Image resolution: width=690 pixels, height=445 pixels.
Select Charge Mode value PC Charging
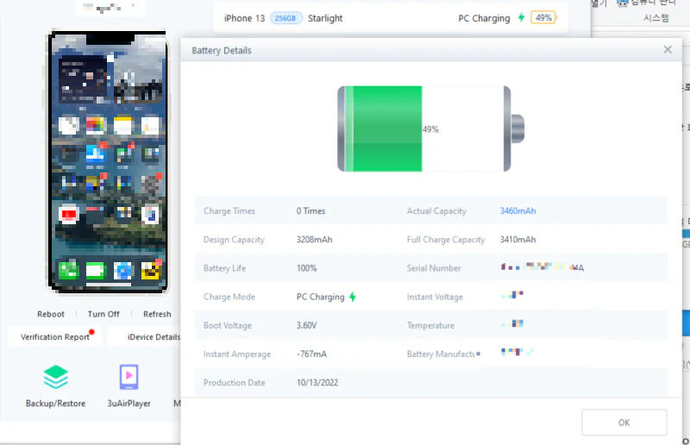(320, 297)
